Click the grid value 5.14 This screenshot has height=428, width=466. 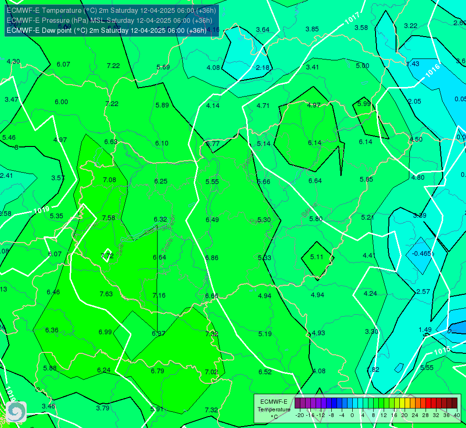264,144
